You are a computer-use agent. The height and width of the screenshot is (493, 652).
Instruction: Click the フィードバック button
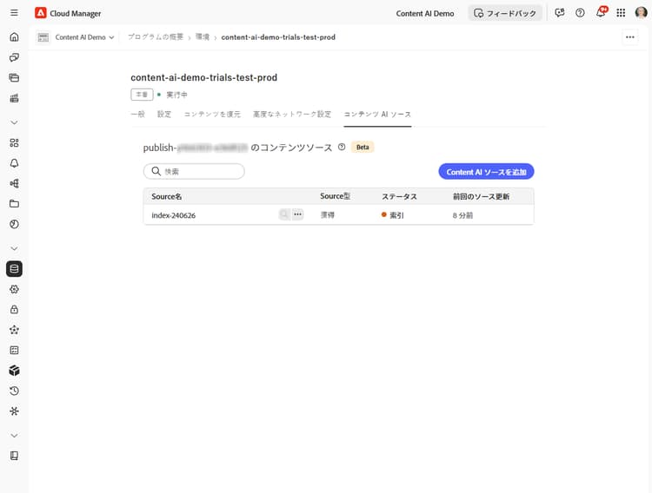(x=505, y=13)
